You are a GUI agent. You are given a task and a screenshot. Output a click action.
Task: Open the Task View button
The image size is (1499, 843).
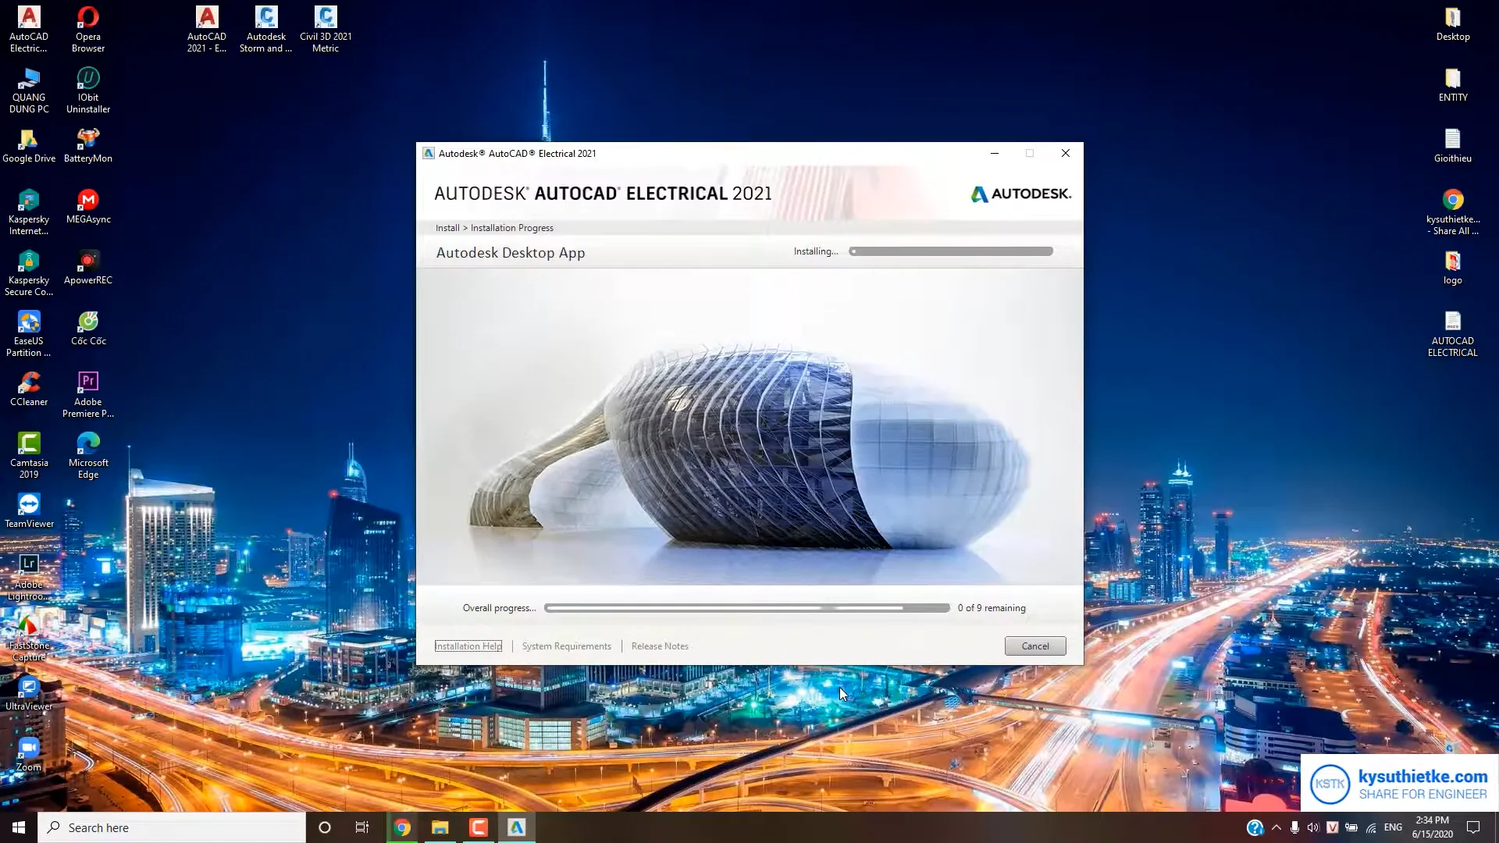362,827
